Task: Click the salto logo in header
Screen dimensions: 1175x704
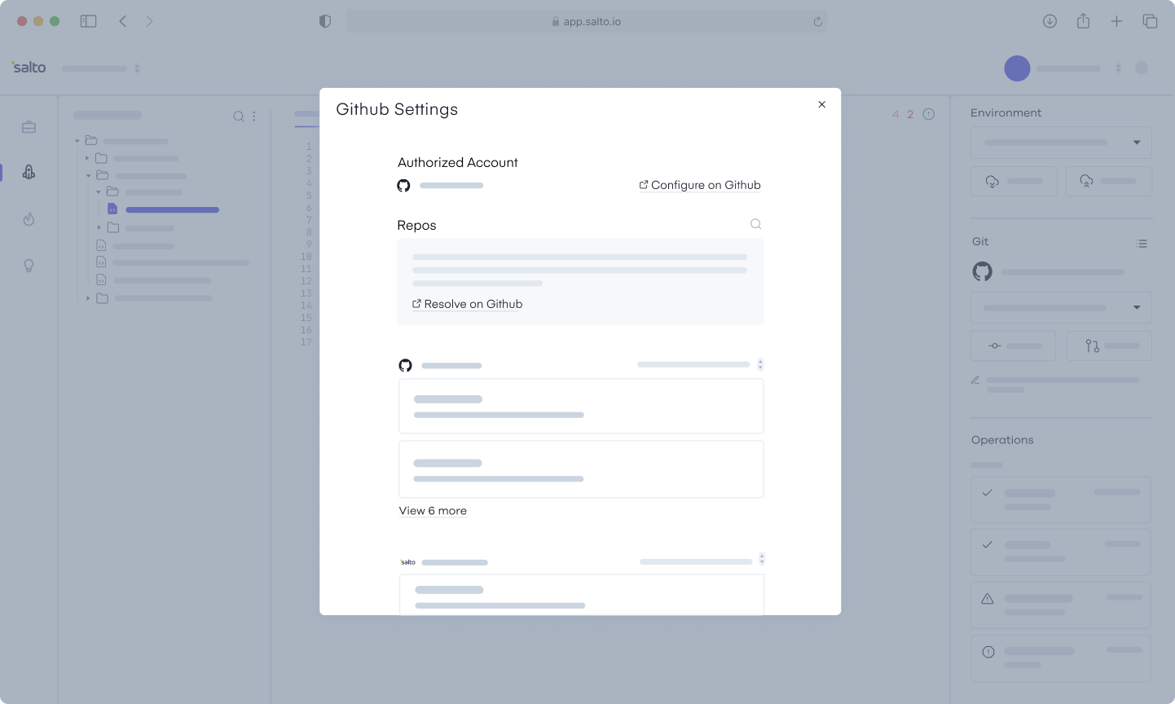Action: pyautogui.click(x=29, y=68)
